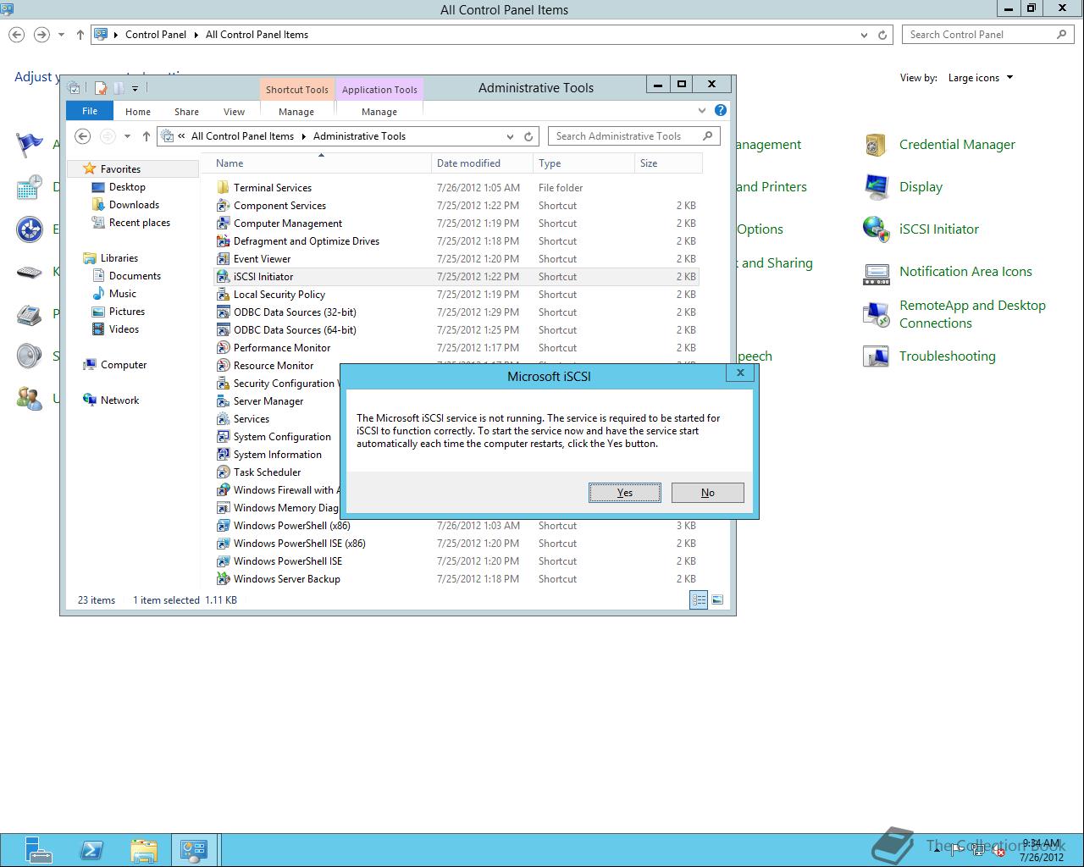
Task: Click the Windows Server Backup icon
Action: point(223,579)
